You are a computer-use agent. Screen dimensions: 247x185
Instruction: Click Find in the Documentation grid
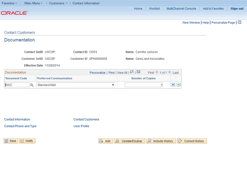coord(112,73)
